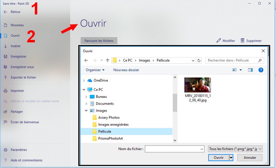Screen dimensions: 276x168
Task: Click Nouveau dossier in the dialog toolbar
Action: pos(126,70)
